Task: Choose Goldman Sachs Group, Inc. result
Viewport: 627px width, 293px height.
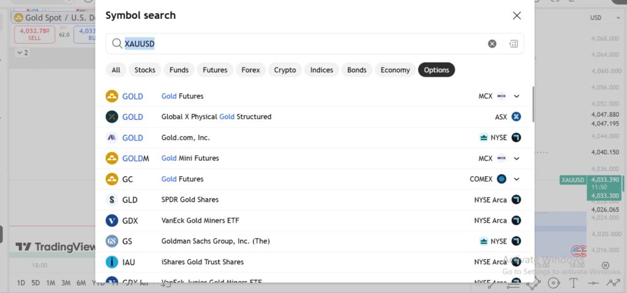Action: point(314,241)
